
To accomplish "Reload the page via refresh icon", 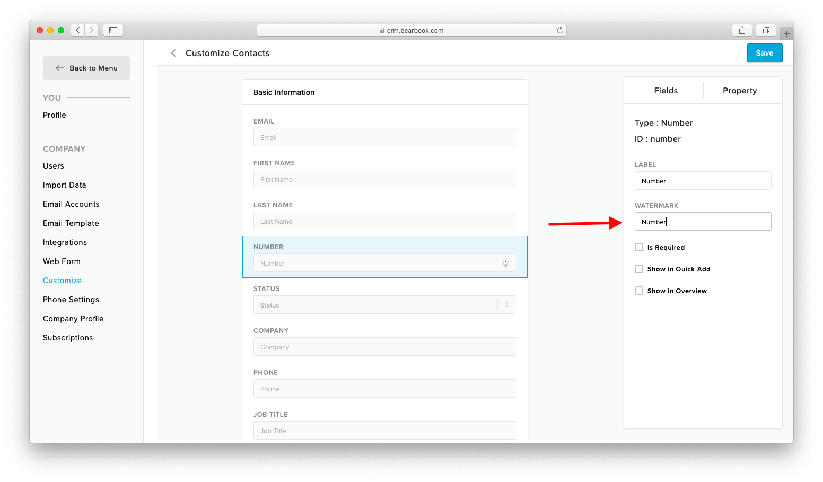I will 560,30.
